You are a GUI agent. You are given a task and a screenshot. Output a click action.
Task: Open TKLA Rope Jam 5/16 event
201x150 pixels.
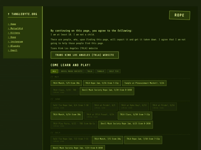pyautogui.click(x=102, y=83)
